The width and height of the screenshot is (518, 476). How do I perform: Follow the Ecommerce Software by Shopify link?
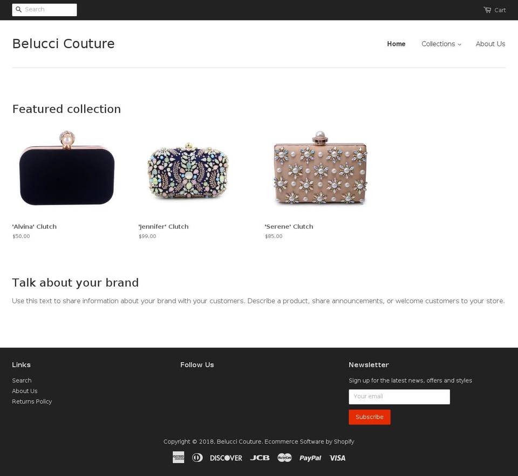[309, 441]
